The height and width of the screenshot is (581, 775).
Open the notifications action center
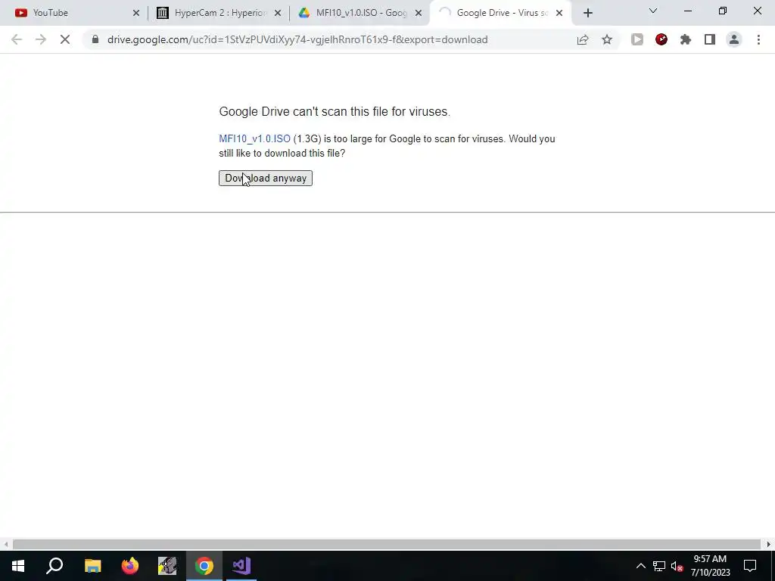750,566
